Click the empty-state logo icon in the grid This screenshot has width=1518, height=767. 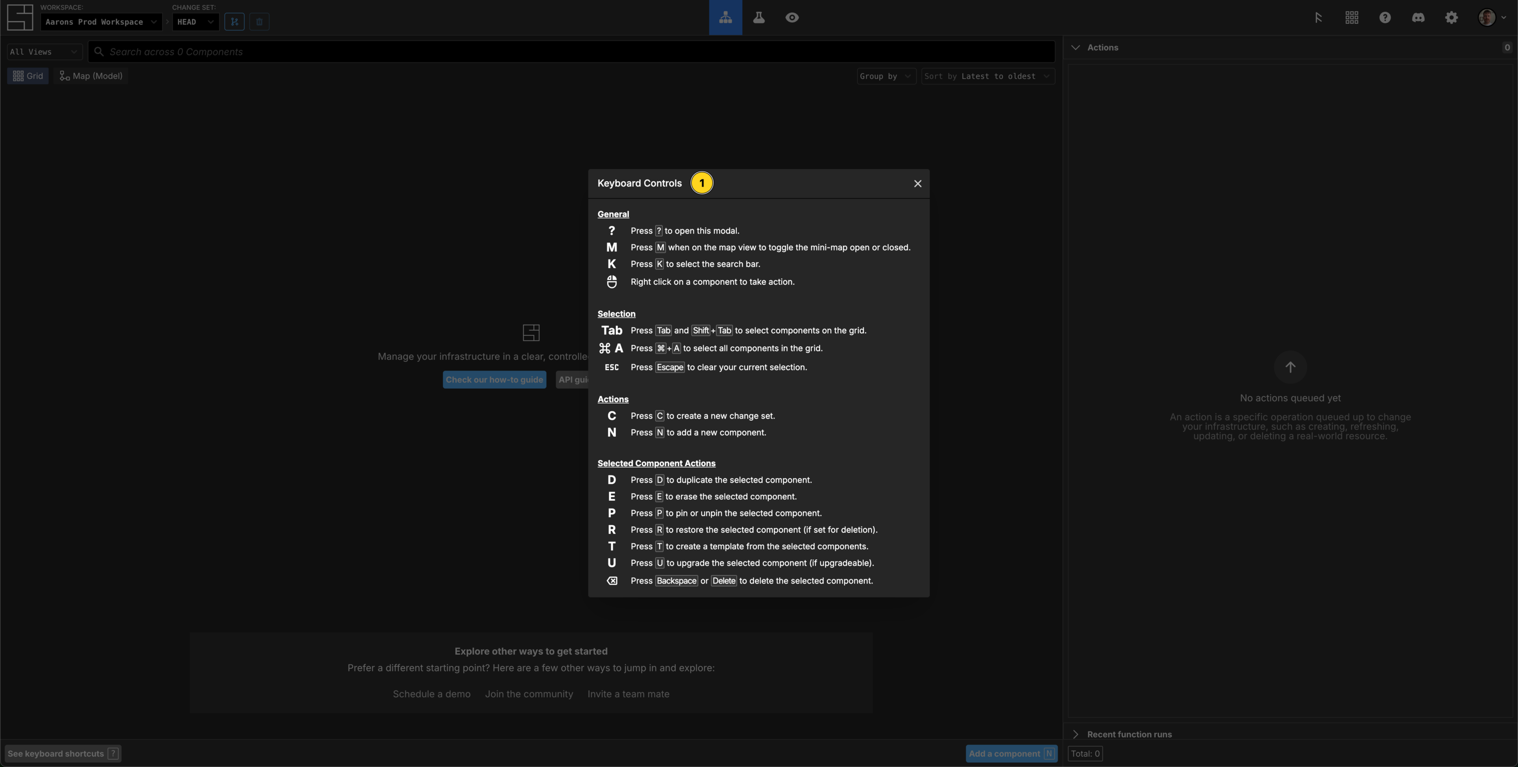pyautogui.click(x=531, y=332)
